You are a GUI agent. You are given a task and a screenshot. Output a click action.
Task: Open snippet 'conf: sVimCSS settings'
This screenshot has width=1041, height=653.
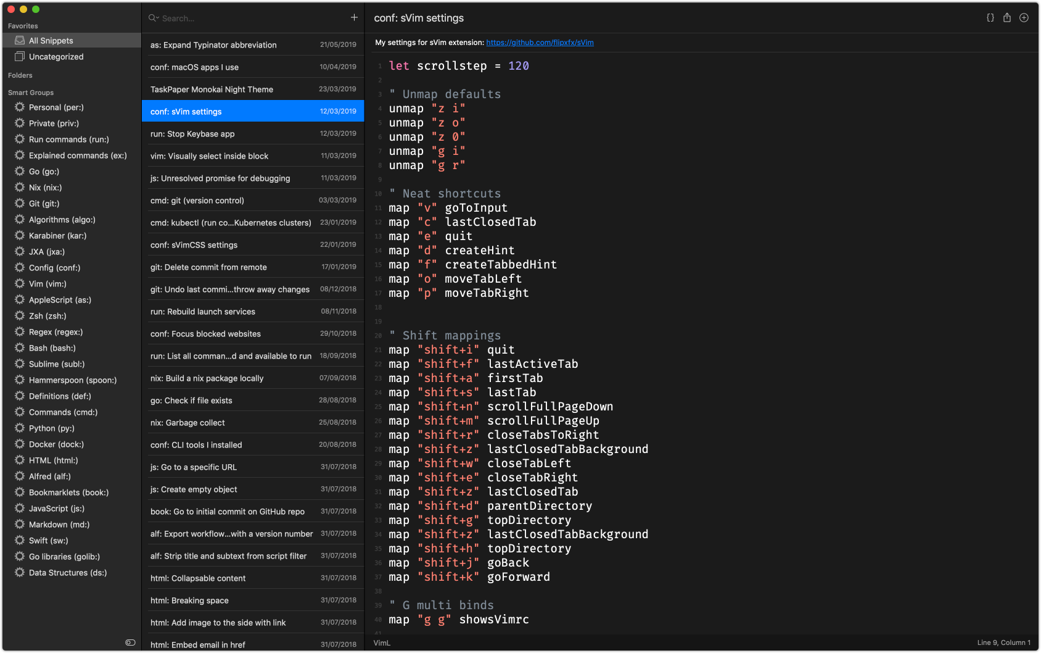(253, 245)
